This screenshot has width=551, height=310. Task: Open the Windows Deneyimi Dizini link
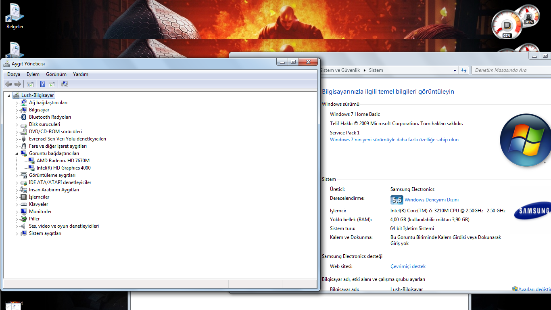432,200
